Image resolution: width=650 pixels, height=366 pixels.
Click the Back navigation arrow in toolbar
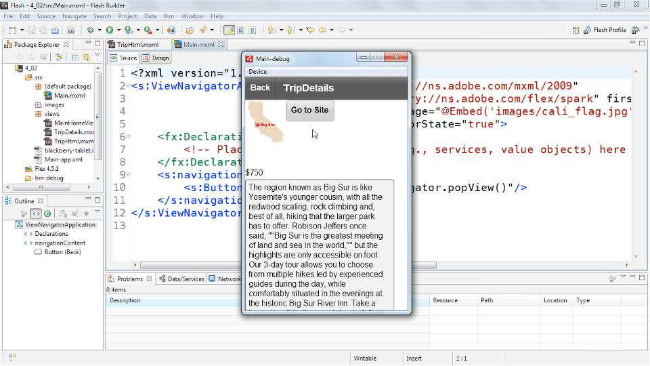pos(322,30)
